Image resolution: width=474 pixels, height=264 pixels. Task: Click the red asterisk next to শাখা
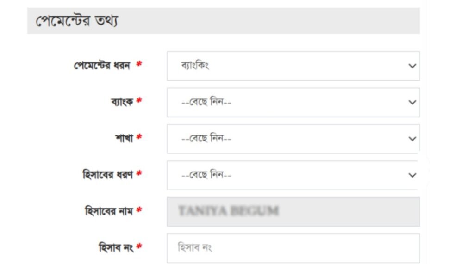(x=139, y=138)
